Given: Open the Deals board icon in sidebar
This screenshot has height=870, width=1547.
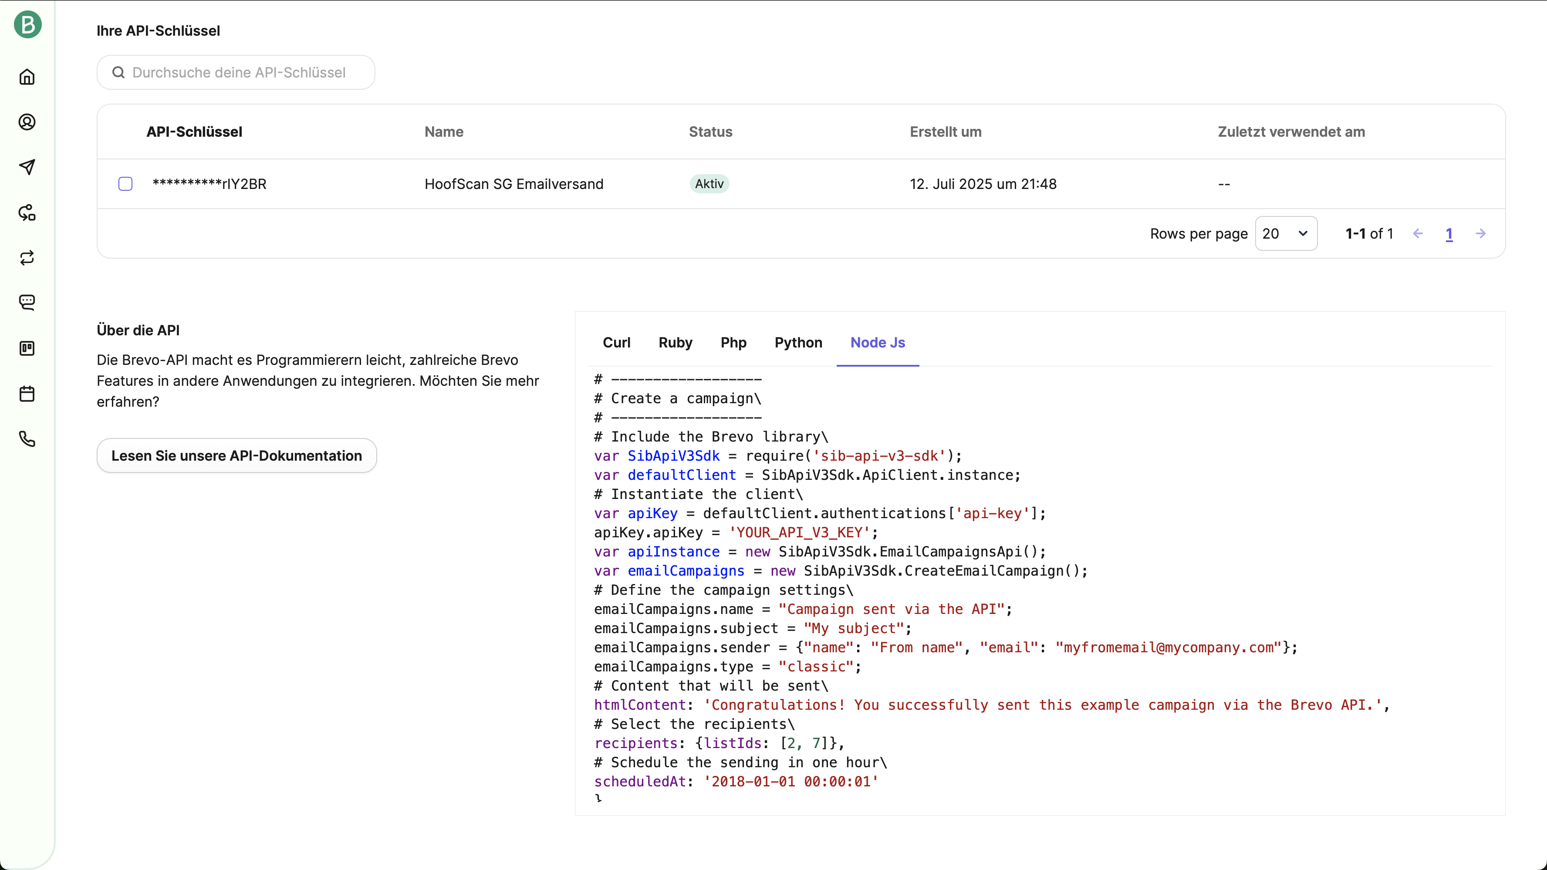Looking at the screenshot, I should click(x=27, y=348).
